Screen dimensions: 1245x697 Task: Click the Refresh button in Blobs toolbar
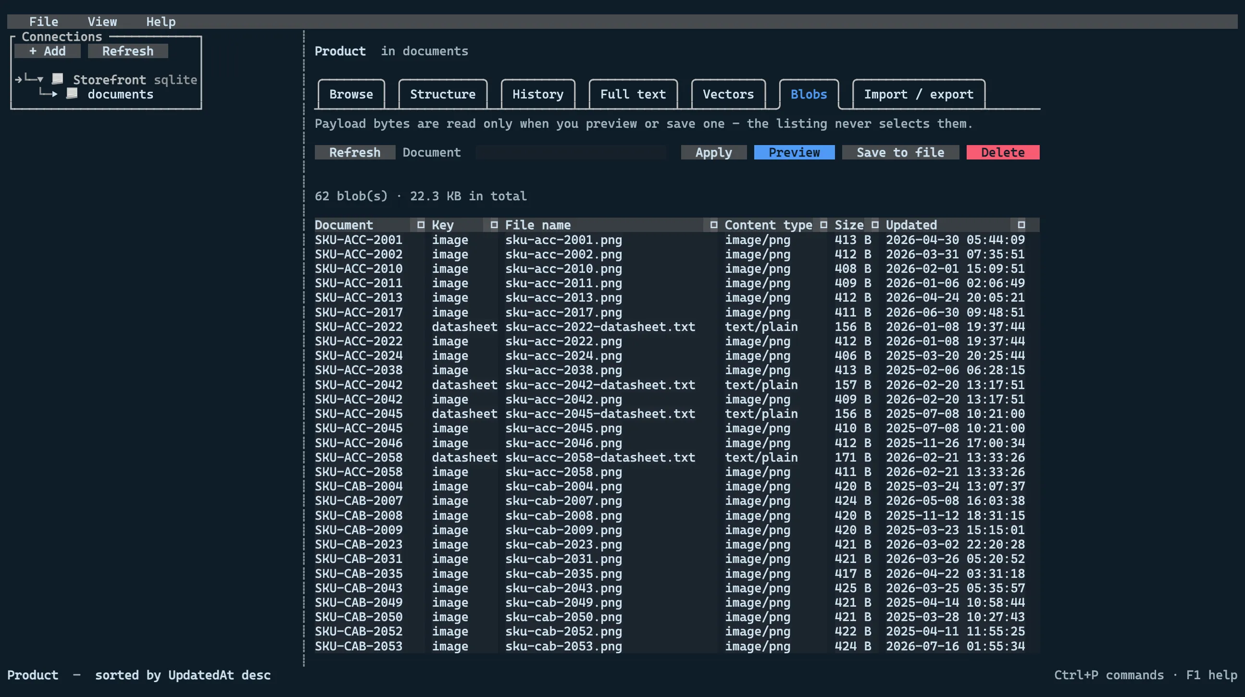(355, 152)
